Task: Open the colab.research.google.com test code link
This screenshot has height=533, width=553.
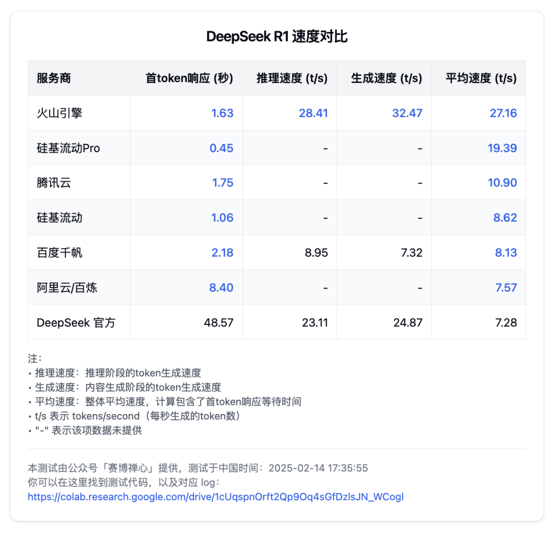Action: (216, 497)
